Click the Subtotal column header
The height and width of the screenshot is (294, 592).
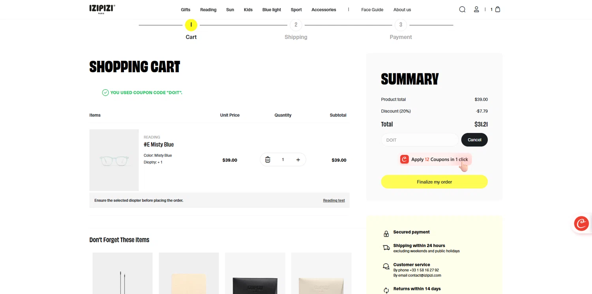pos(338,115)
